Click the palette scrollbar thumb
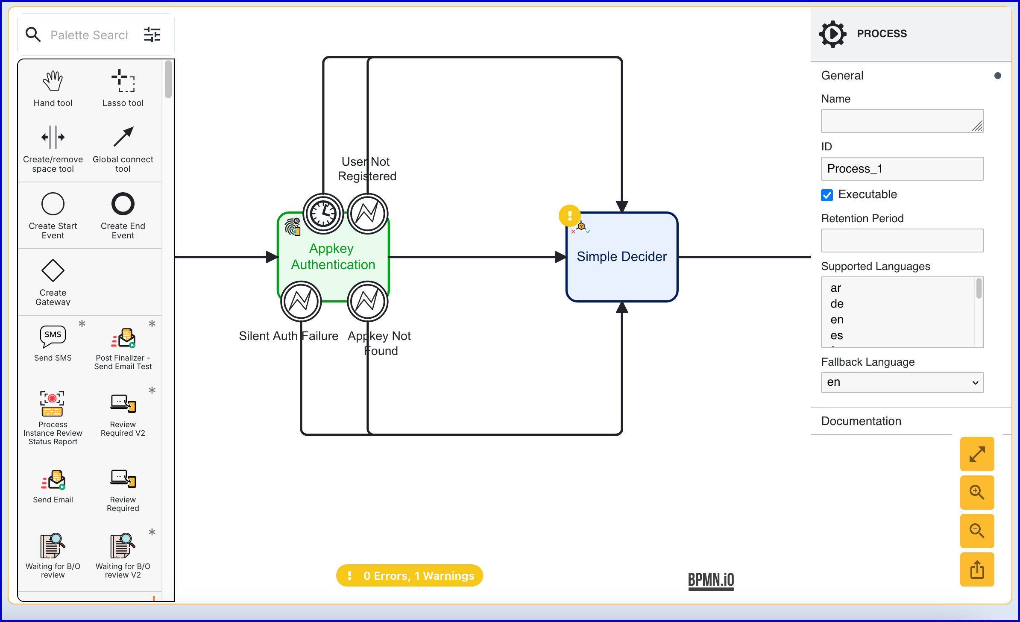 (x=168, y=79)
